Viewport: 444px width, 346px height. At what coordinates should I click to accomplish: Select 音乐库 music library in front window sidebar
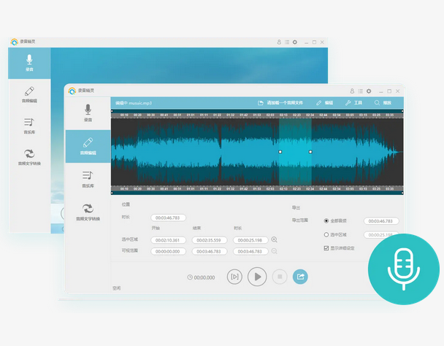(88, 180)
